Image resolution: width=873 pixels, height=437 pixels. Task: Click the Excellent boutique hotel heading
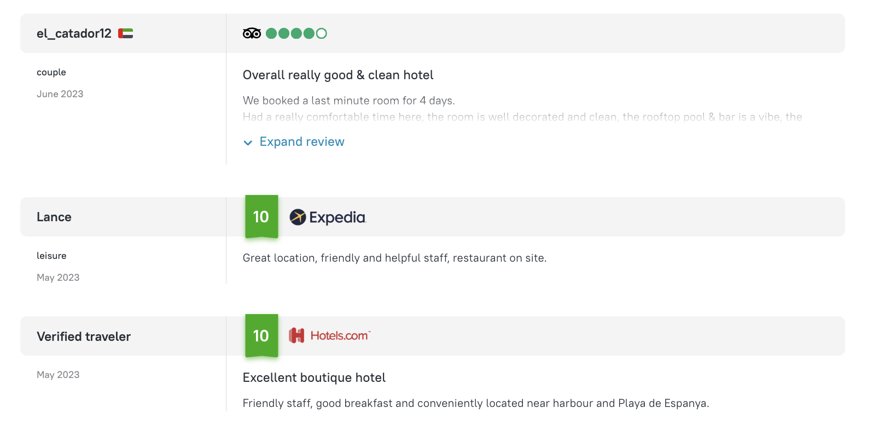tap(314, 377)
